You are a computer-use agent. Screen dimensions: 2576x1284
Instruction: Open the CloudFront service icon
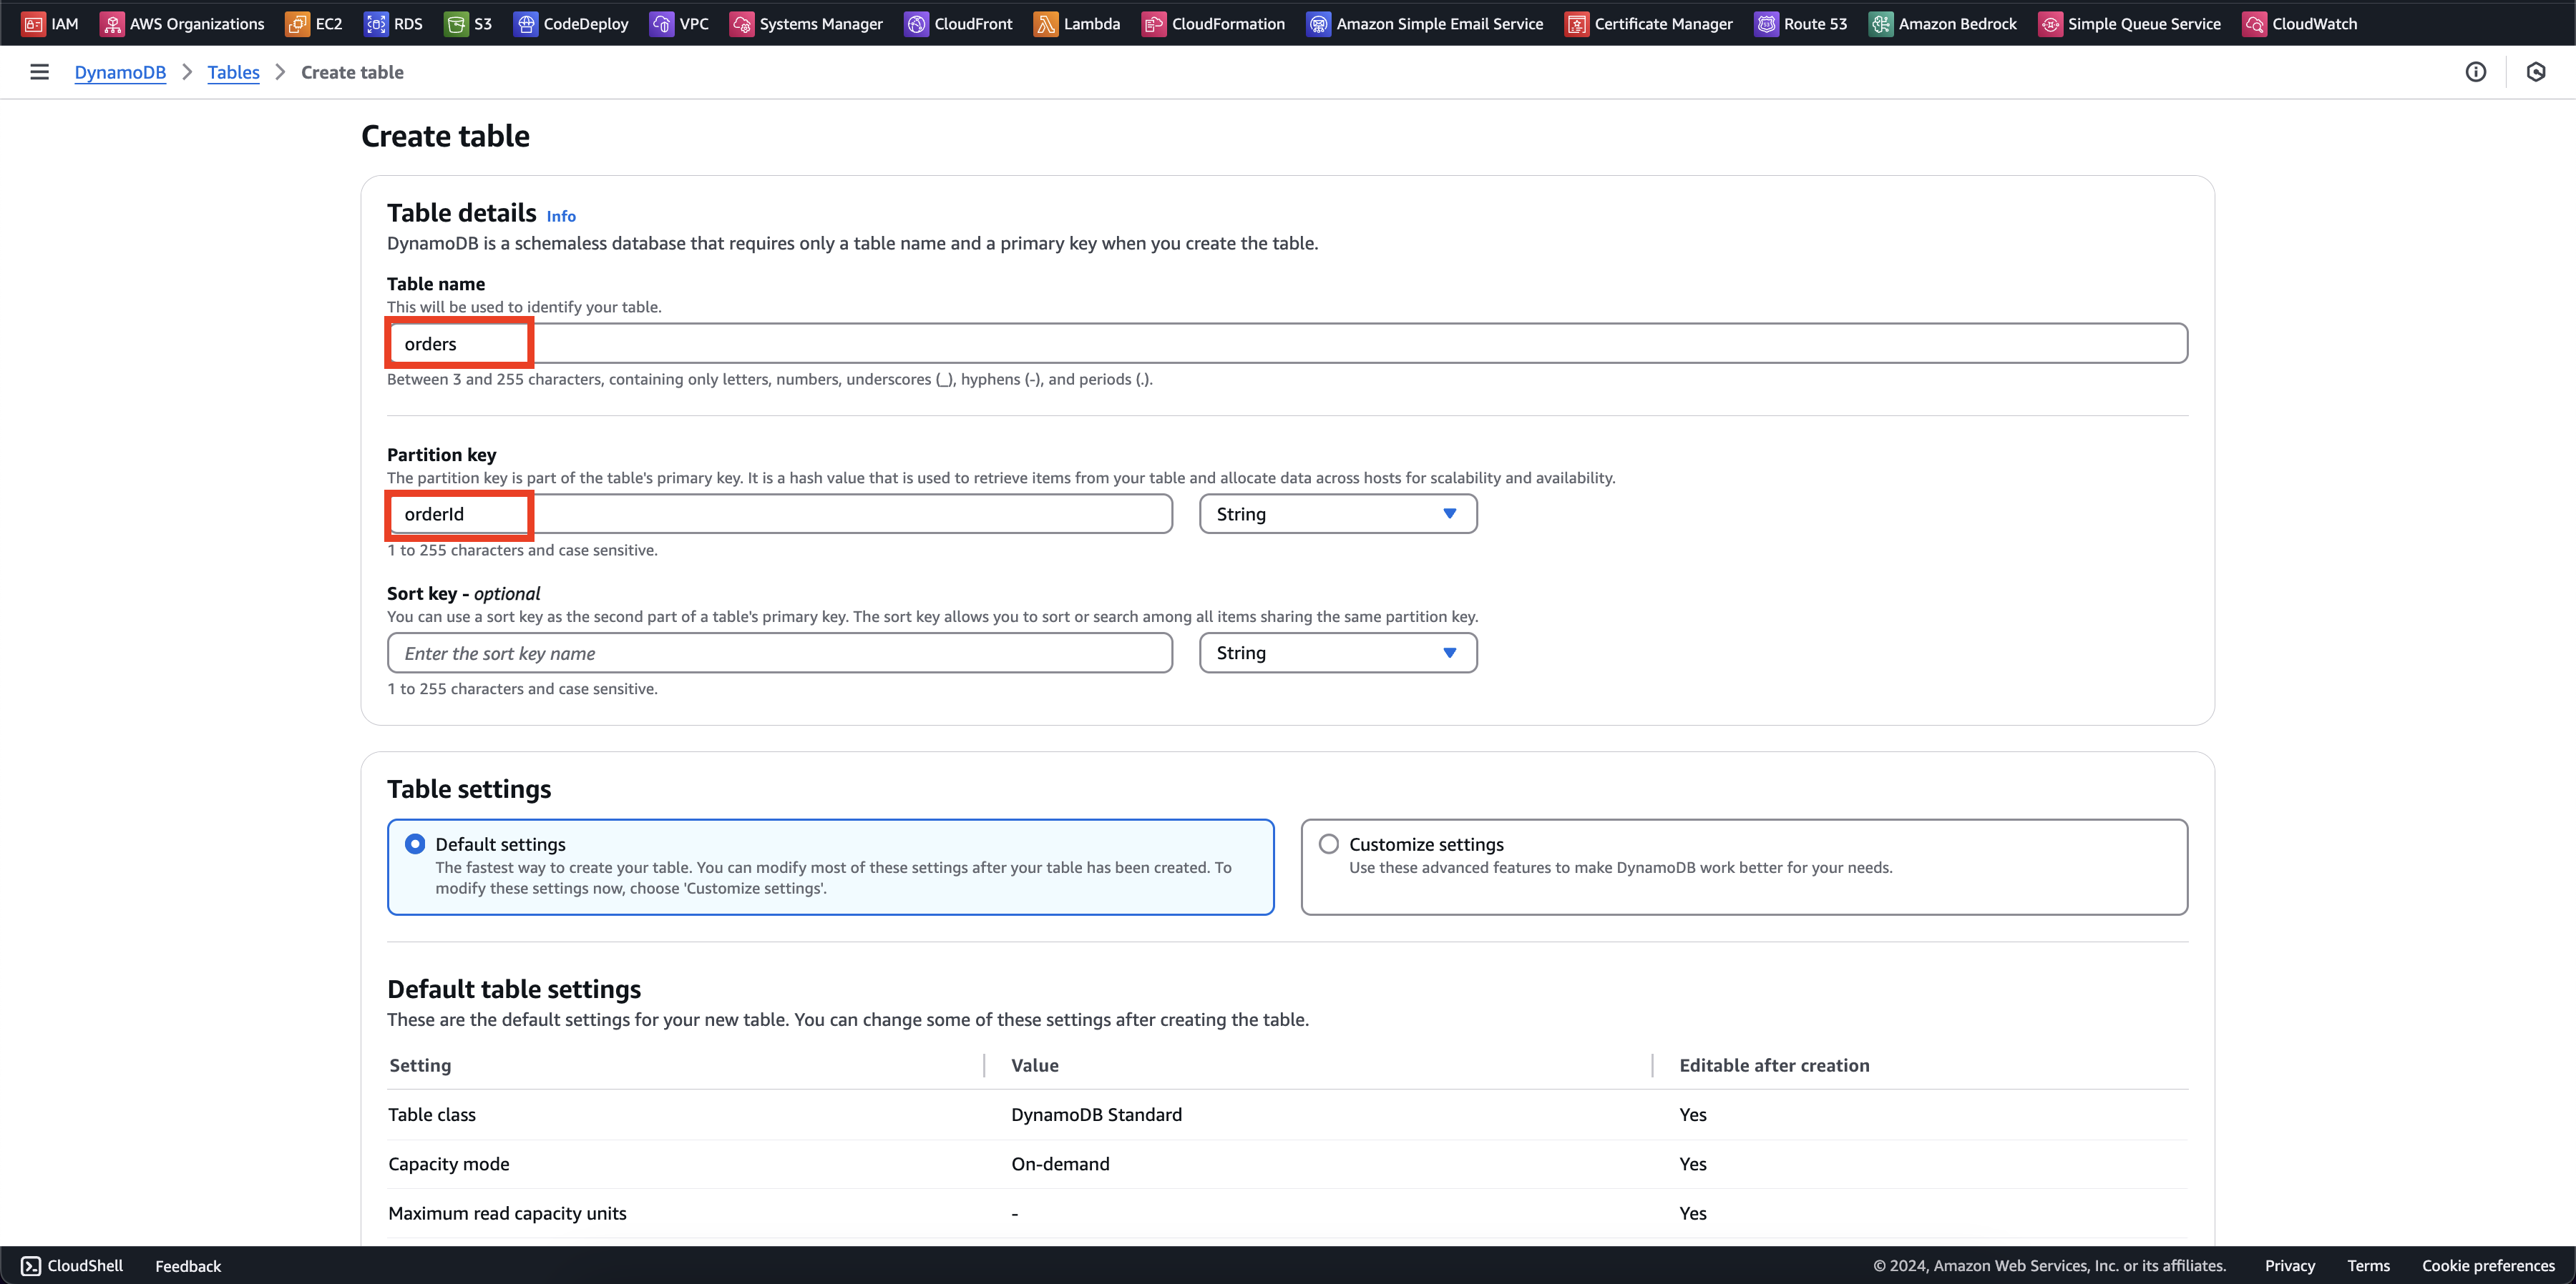point(917,24)
